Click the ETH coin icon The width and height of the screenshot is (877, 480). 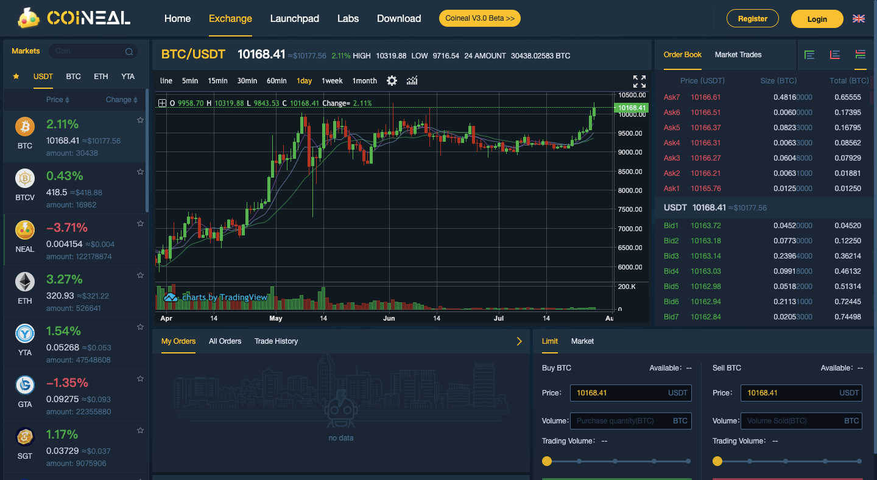pyautogui.click(x=25, y=282)
